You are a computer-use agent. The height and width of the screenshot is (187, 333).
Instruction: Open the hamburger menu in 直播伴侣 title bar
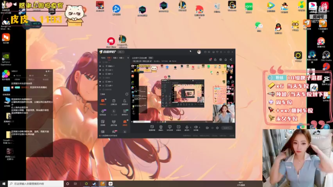click(x=221, y=52)
